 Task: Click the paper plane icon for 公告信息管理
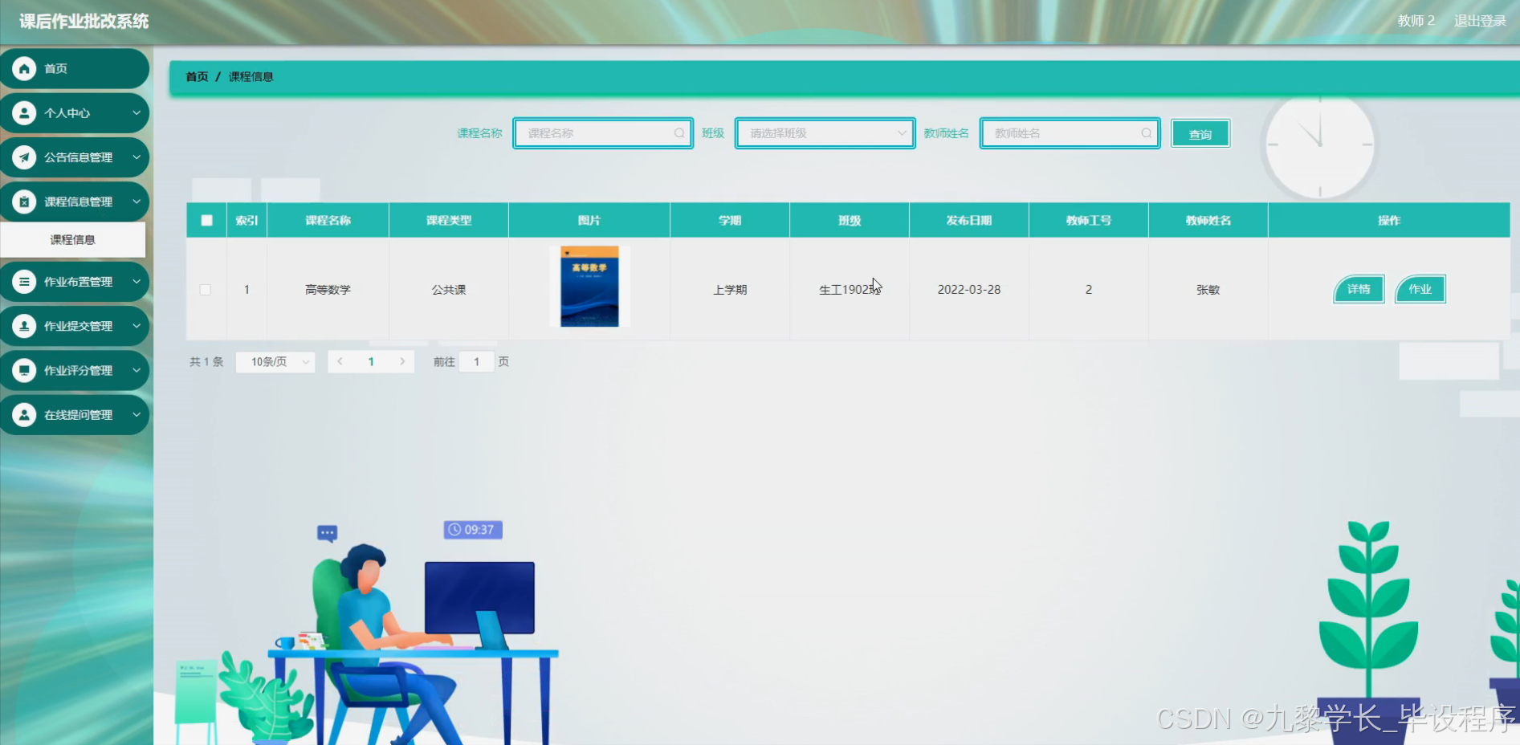click(24, 157)
